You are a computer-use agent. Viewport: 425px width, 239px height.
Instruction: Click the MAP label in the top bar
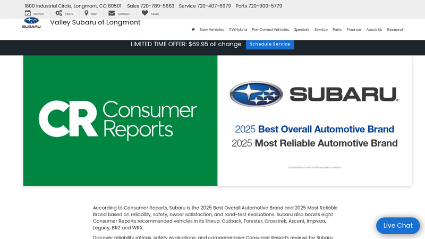pyautogui.click(x=94, y=14)
